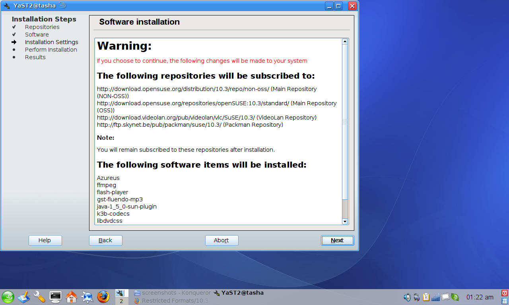The height and width of the screenshot is (305, 509).
Task: Click the red logout power button
Action: [x=505, y=293]
